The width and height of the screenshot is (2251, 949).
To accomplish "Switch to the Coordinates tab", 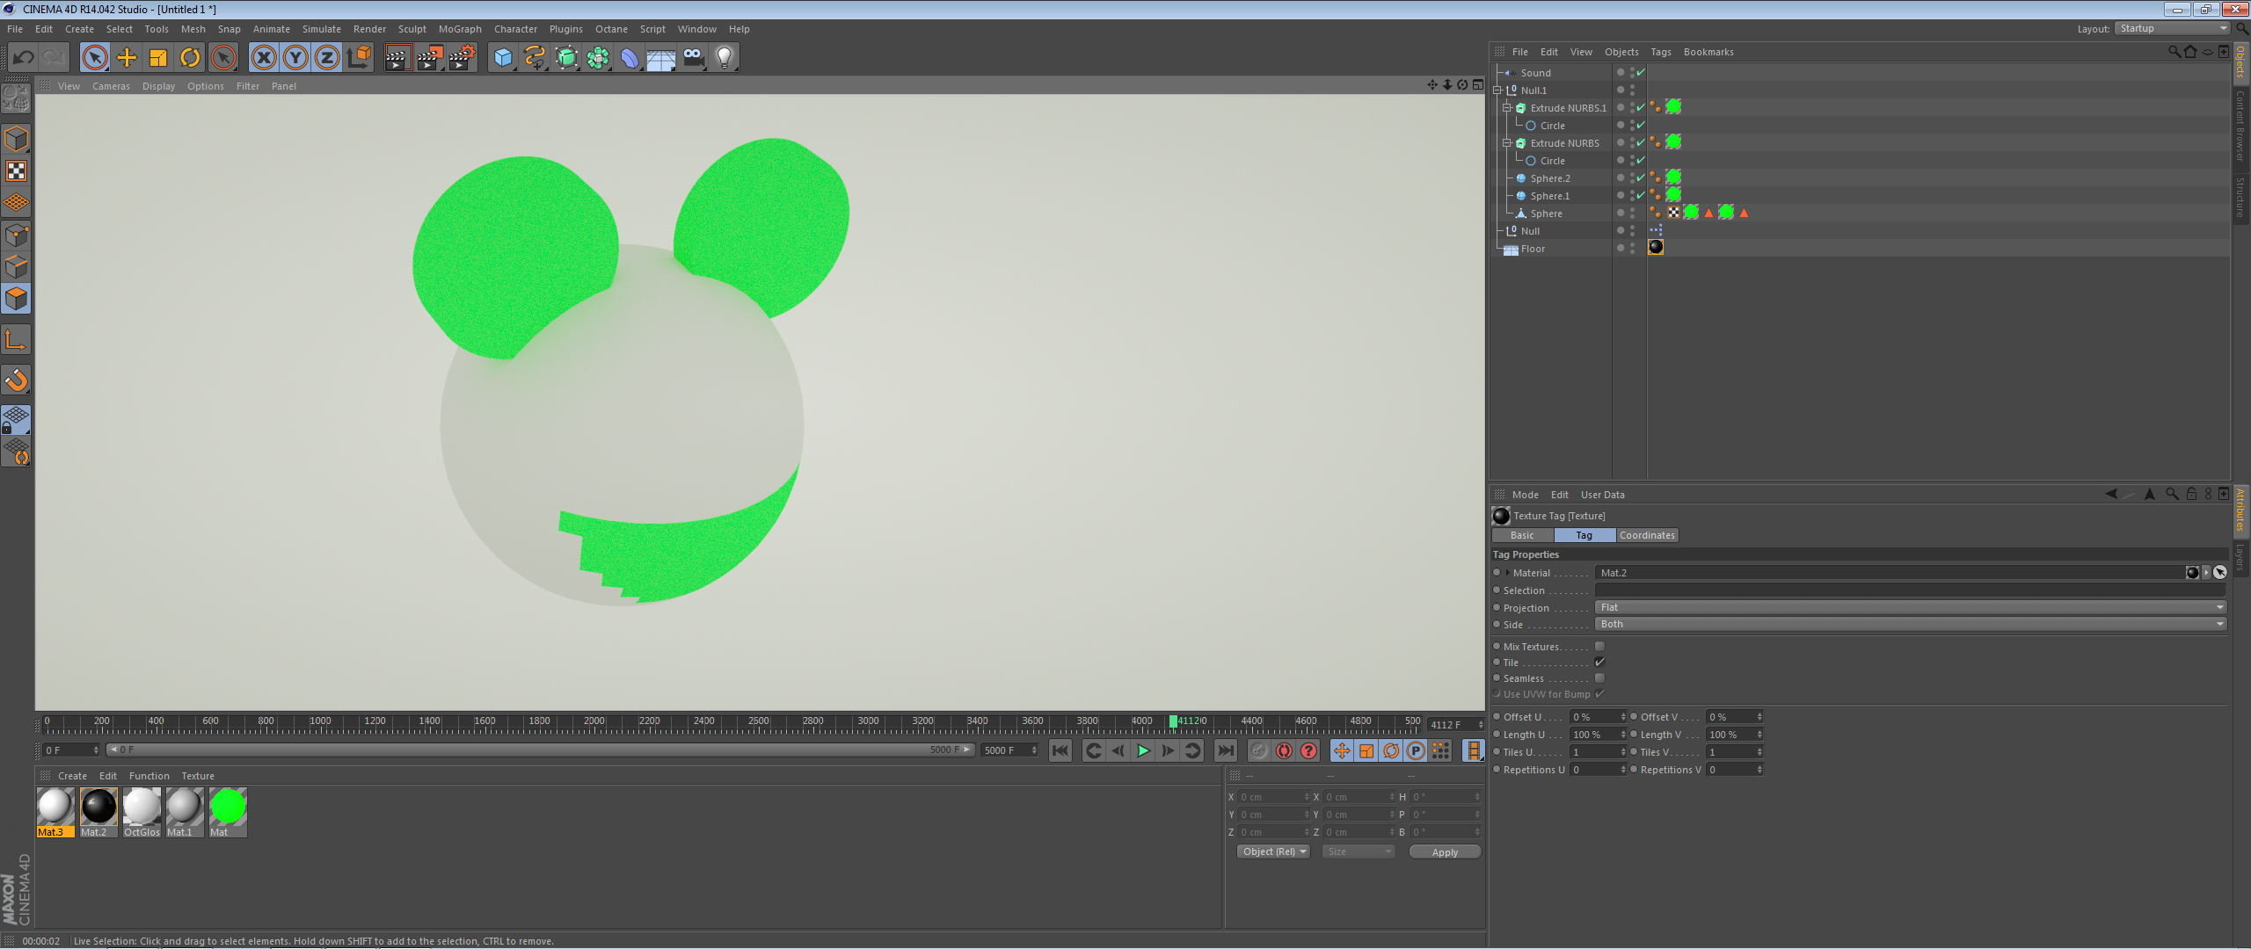I will [1646, 535].
